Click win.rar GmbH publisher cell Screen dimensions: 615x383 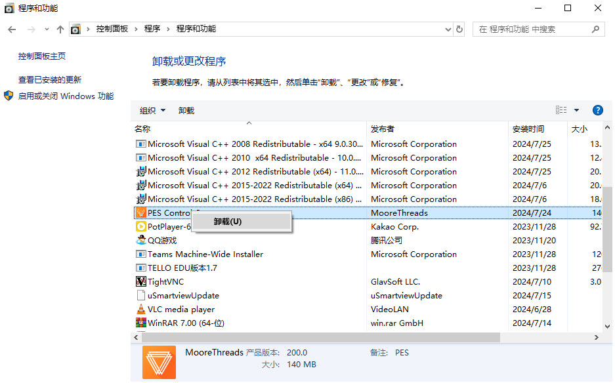pyautogui.click(x=397, y=323)
